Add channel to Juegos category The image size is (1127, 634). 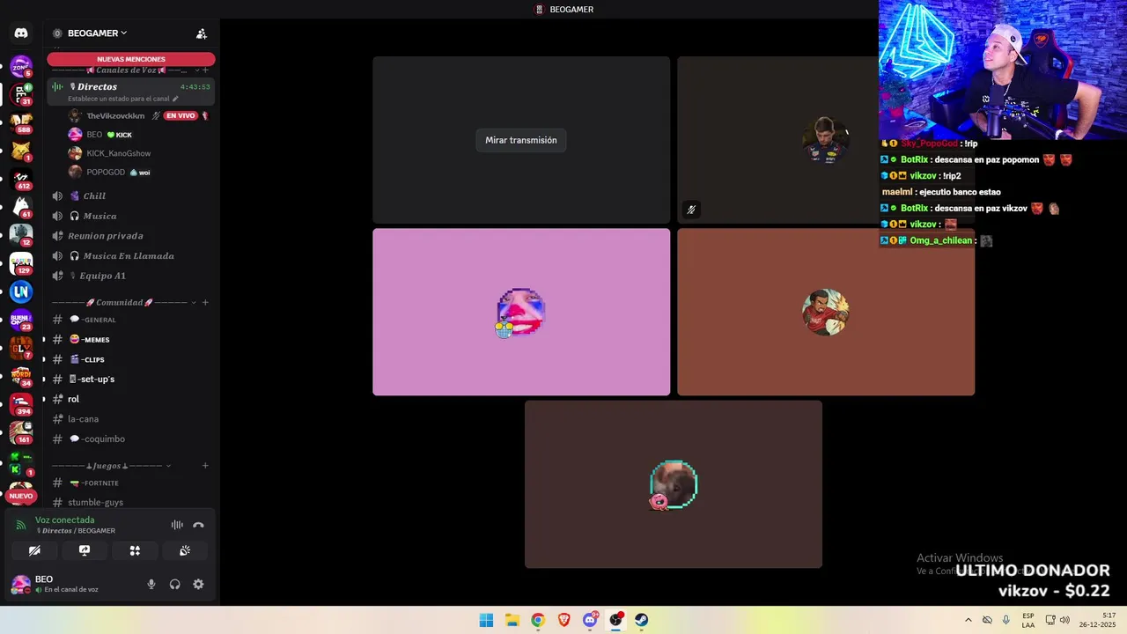click(205, 465)
